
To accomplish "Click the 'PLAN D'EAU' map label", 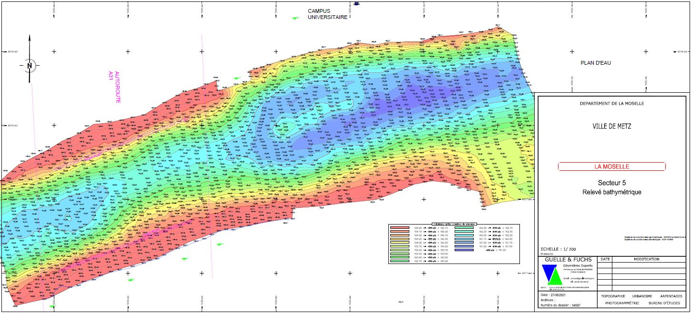I will 595,63.
